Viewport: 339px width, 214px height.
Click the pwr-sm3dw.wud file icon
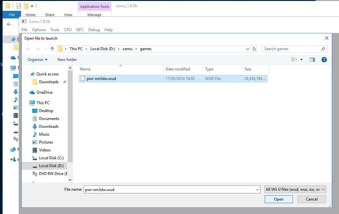83,79
